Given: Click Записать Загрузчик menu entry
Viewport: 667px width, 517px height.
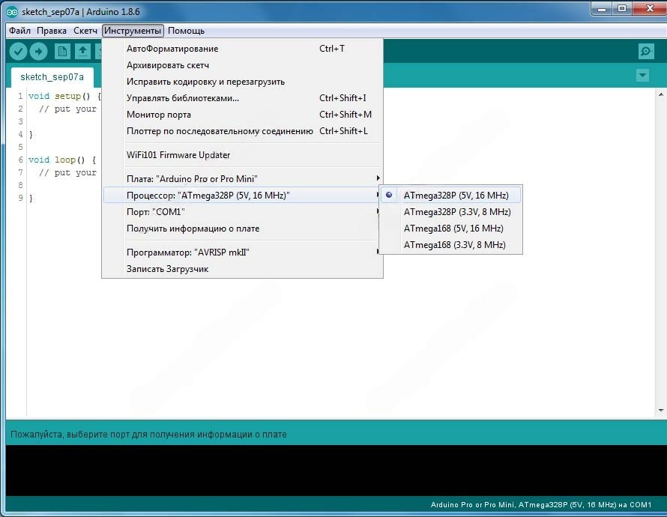Looking at the screenshot, I should click(x=167, y=269).
